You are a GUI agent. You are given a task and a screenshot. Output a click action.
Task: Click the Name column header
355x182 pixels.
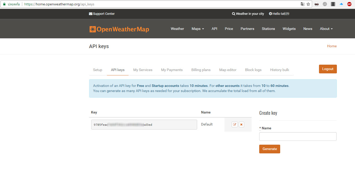(x=206, y=112)
